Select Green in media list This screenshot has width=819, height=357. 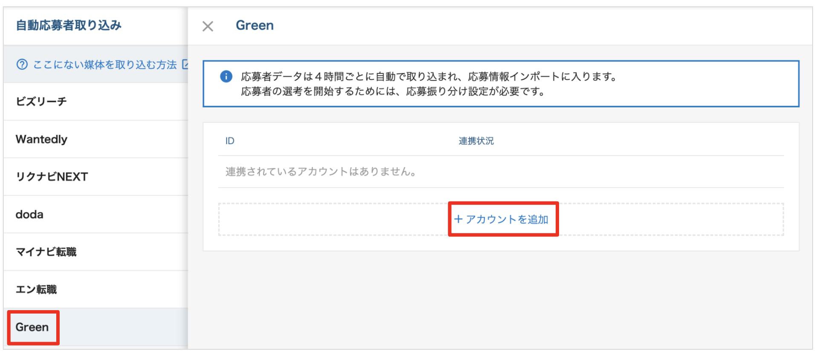click(32, 327)
